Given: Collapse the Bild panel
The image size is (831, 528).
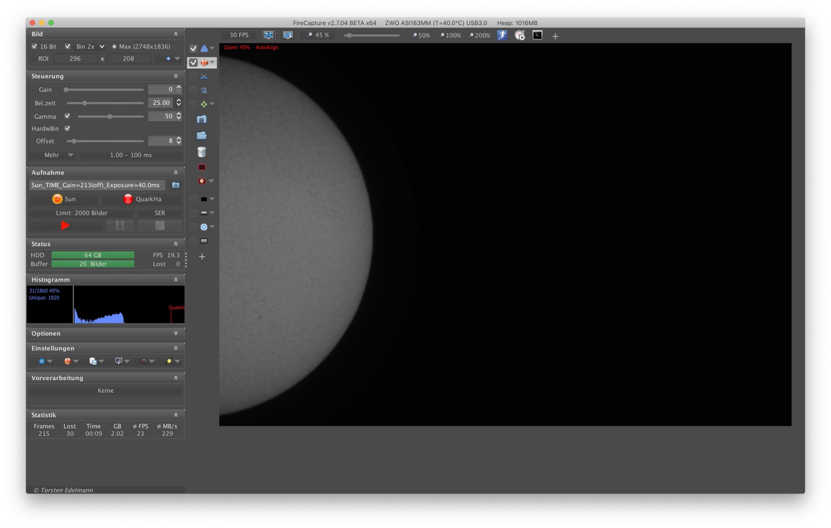Looking at the screenshot, I should point(176,34).
